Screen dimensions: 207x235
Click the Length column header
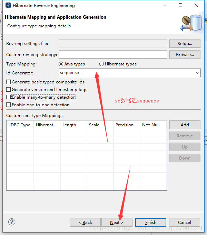tap(73, 125)
